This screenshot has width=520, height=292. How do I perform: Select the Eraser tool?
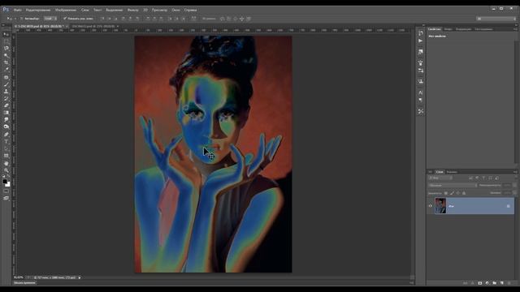(x=6, y=105)
